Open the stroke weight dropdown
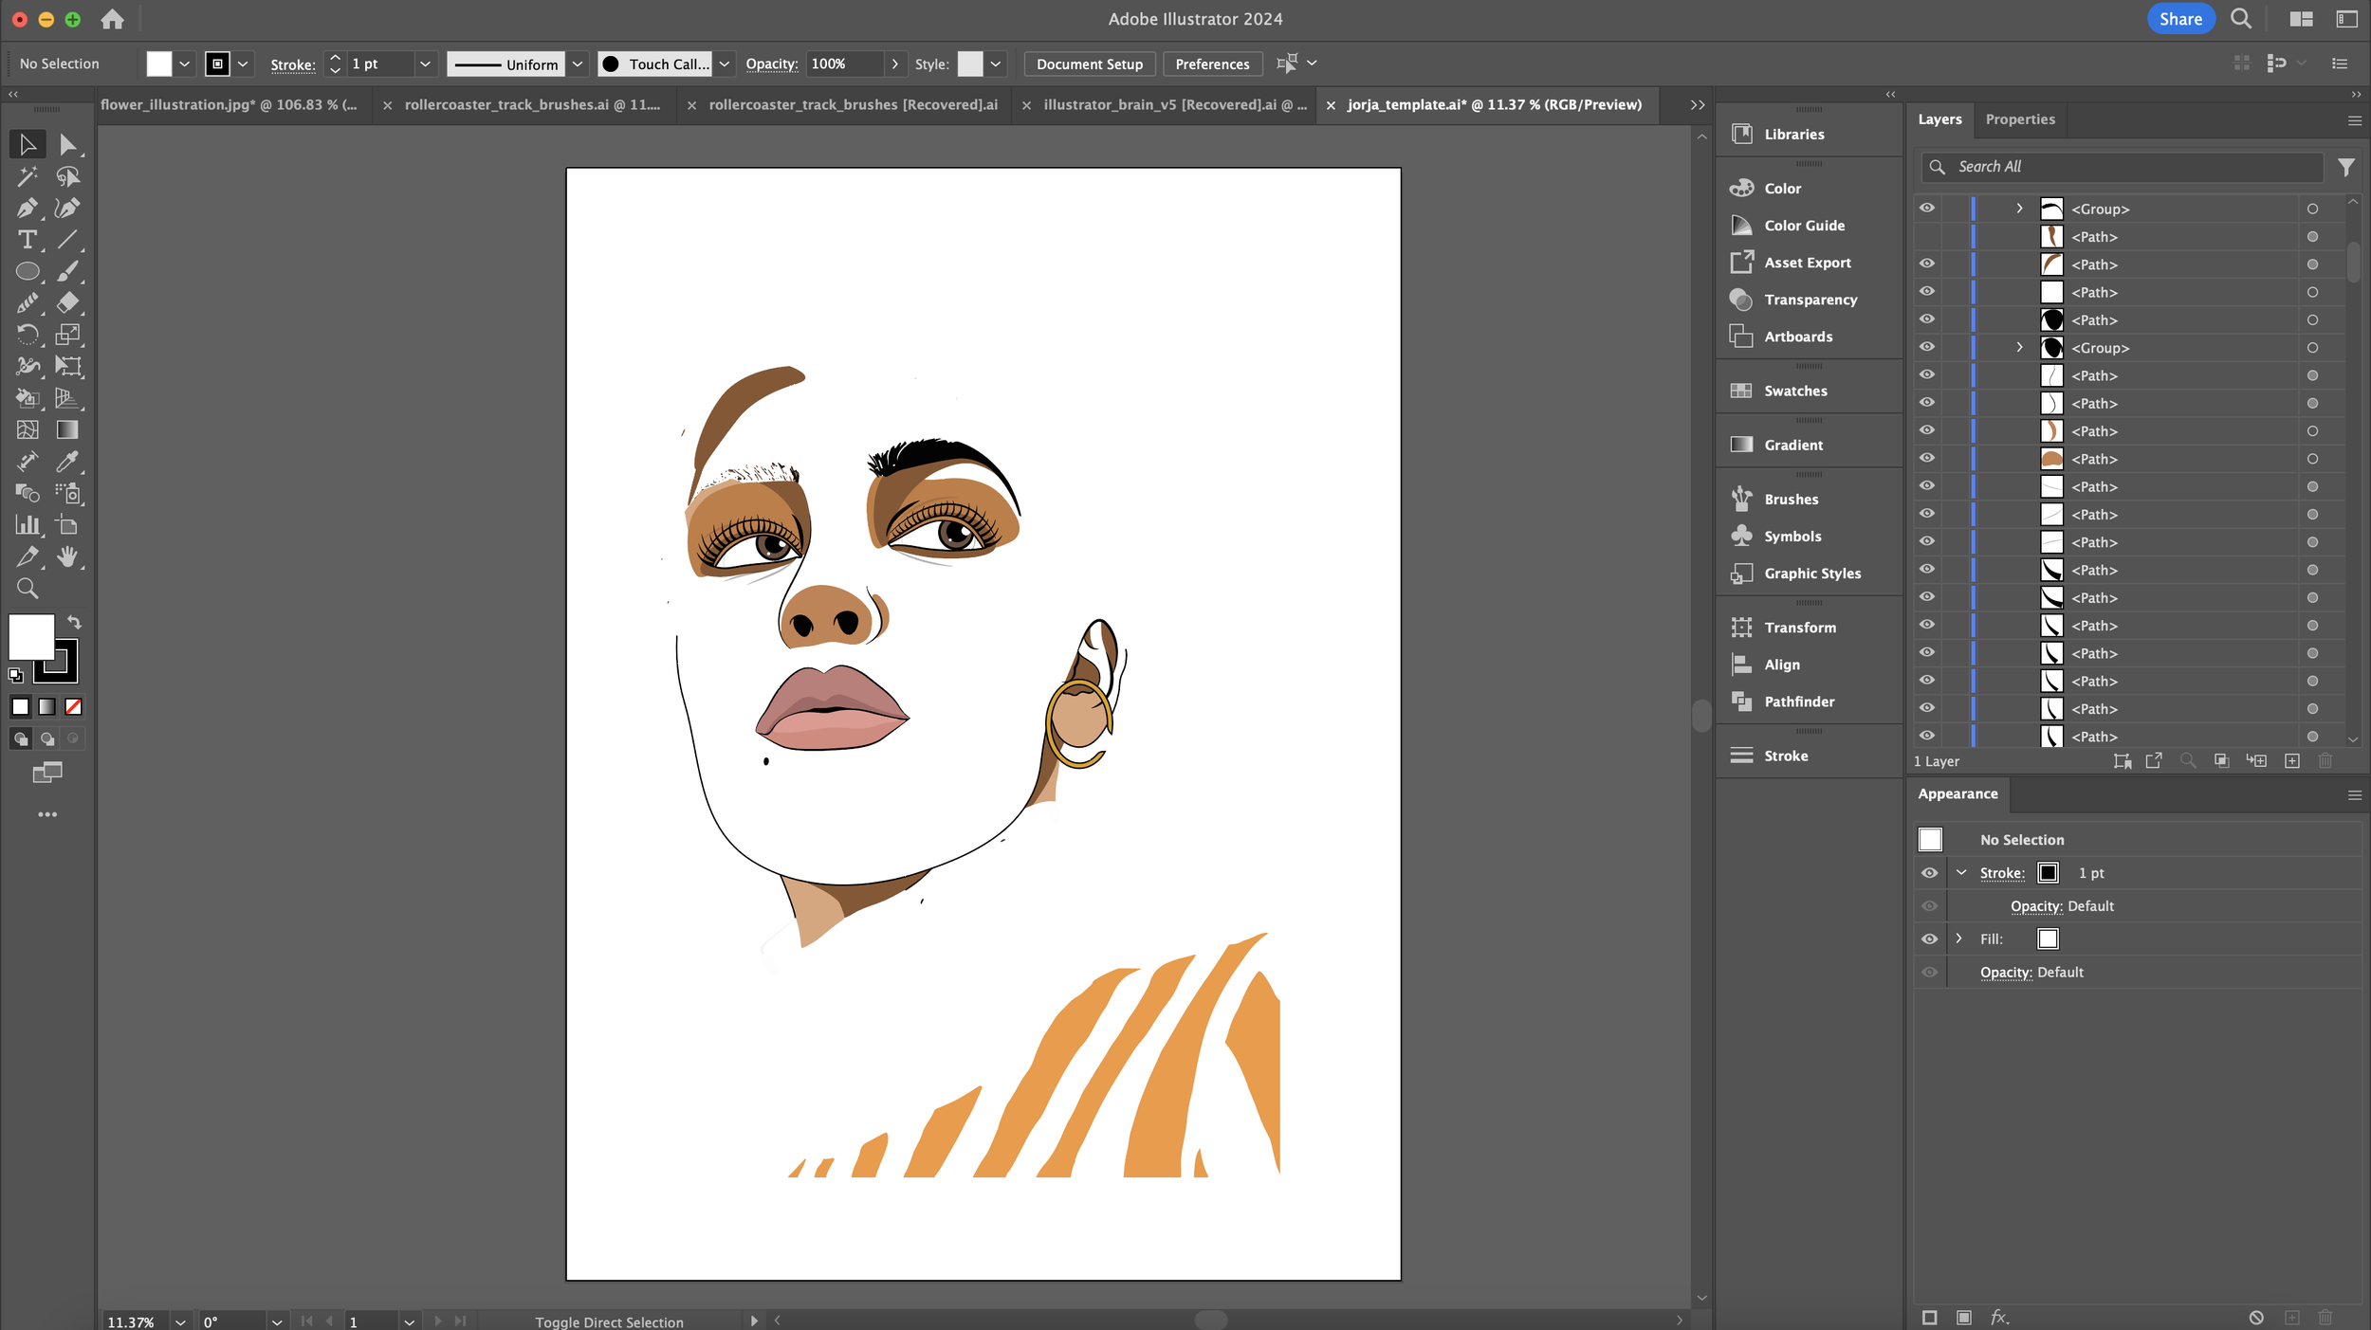 425,64
